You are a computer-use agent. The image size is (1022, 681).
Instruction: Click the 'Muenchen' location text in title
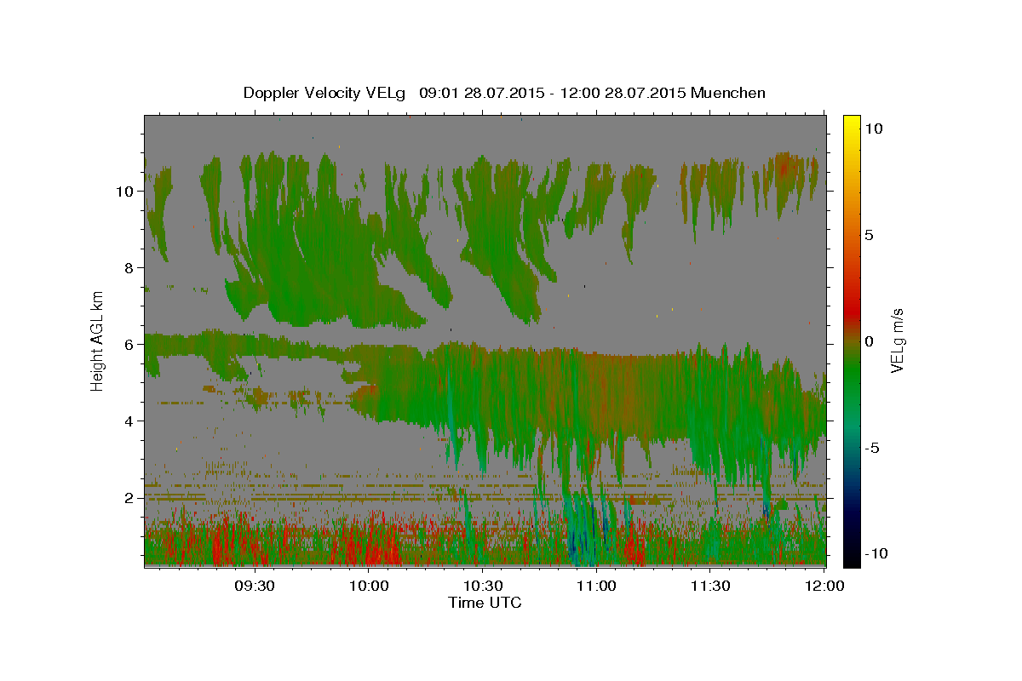(x=728, y=93)
